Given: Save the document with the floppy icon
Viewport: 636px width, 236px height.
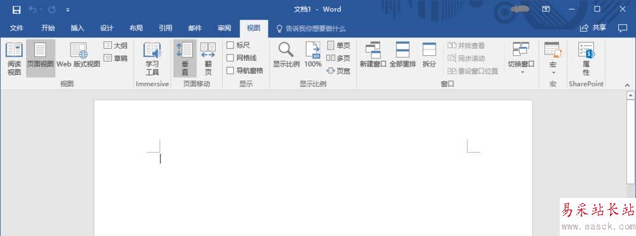Looking at the screenshot, I should 17,10.
